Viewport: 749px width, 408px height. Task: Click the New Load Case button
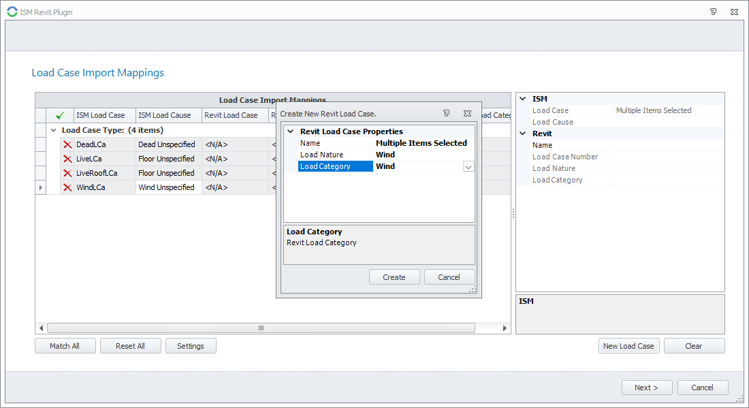pos(628,346)
